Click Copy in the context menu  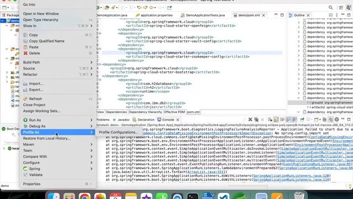click(x=33, y=35)
